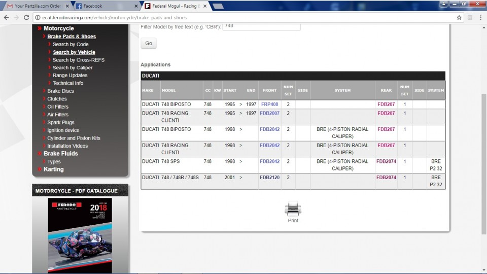Image resolution: width=487 pixels, height=274 pixels.
Task: Click the browser forward arrow
Action: tap(16, 18)
